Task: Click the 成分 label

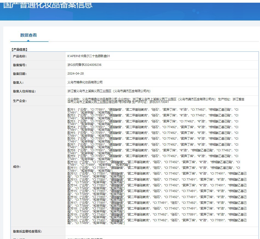Action: [x=17, y=167]
